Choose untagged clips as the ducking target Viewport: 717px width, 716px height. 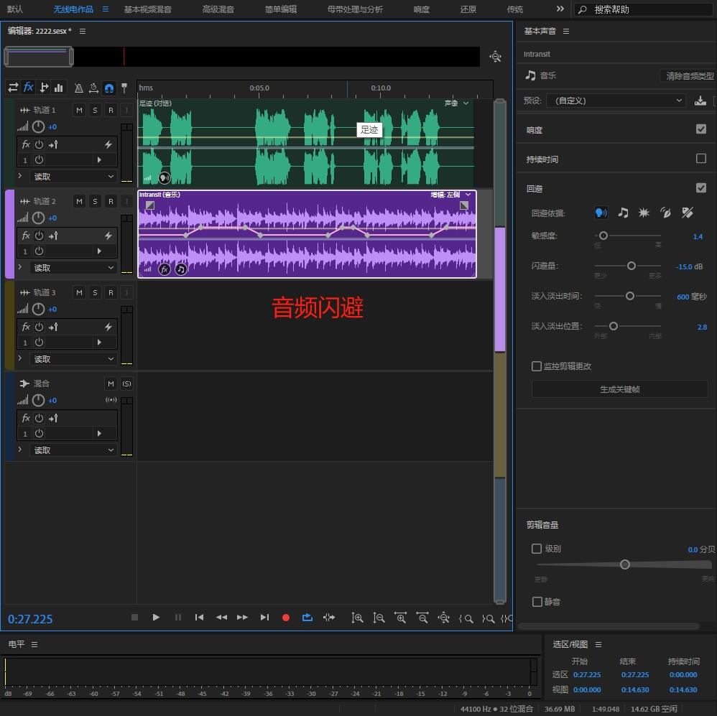coord(688,213)
